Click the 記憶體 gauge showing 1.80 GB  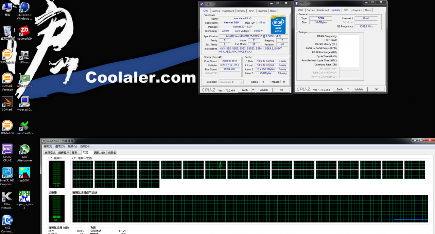point(56,209)
